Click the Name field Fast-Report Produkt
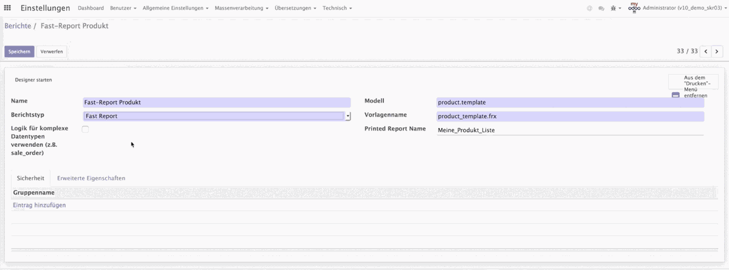729x270 pixels. point(217,103)
